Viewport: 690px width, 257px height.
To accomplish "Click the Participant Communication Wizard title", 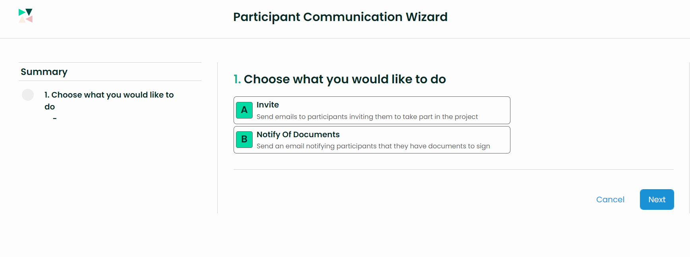I will click(x=340, y=17).
